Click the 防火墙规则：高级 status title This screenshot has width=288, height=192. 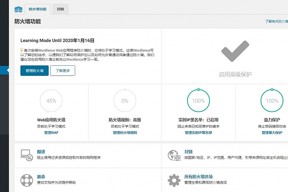click(x=125, y=120)
